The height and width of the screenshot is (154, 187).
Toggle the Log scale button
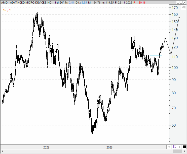point(183,8)
